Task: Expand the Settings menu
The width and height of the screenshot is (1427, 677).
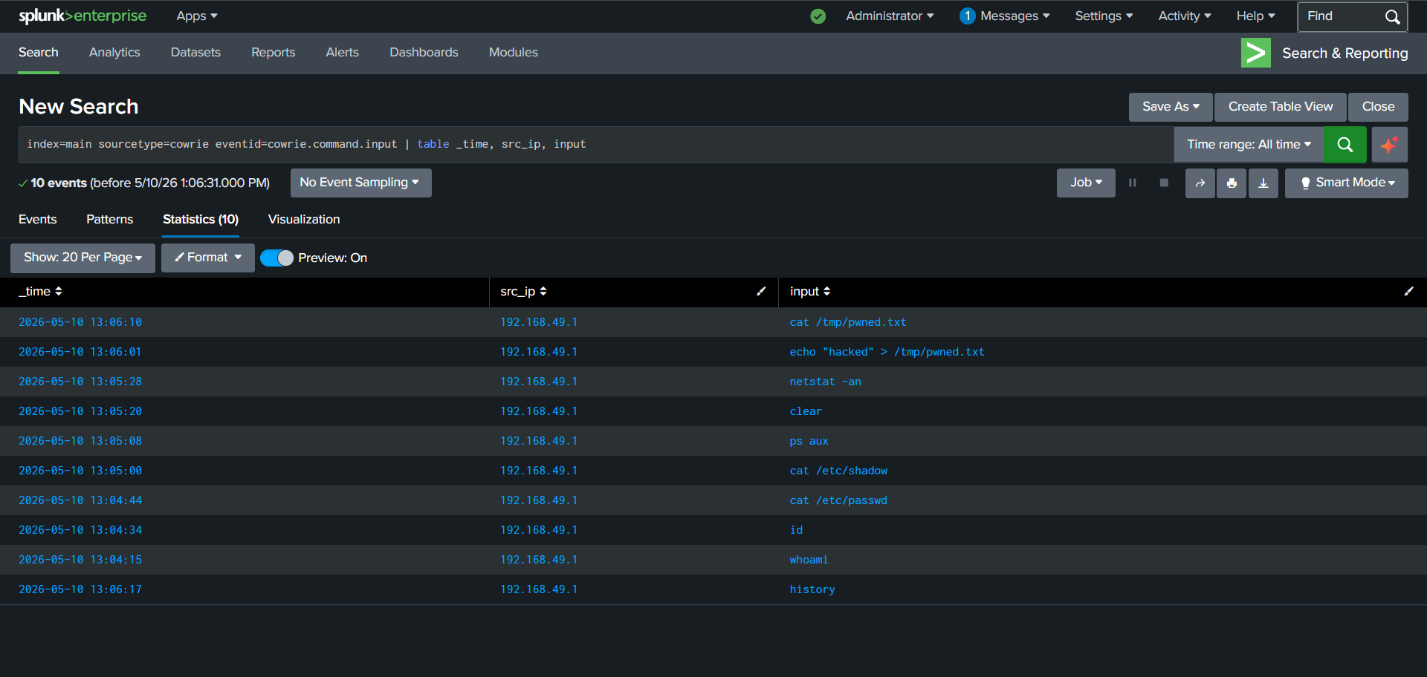Action: tap(1104, 16)
